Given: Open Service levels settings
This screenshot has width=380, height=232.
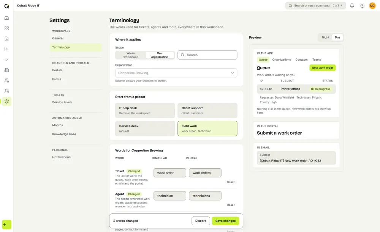Looking at the screenshot, I should [75, 102].
